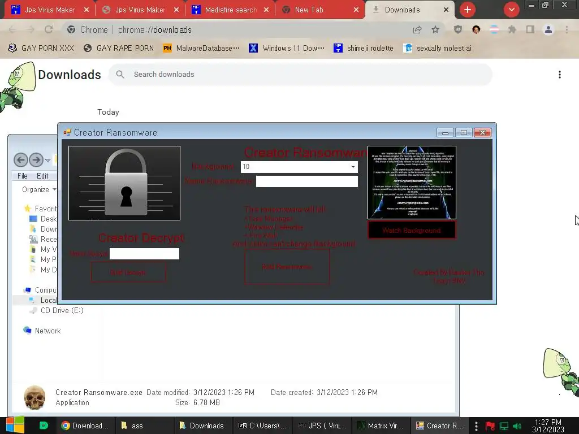Click the padlock image in Creator Ransomware
Image resolution: width=579 pixels, height=434 pixels.
pos(124,183)
